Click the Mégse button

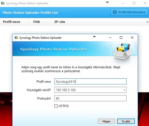tap(106, 121)
